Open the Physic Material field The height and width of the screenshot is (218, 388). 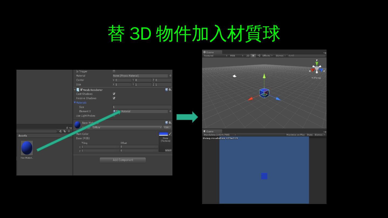[x=140, y=76]
